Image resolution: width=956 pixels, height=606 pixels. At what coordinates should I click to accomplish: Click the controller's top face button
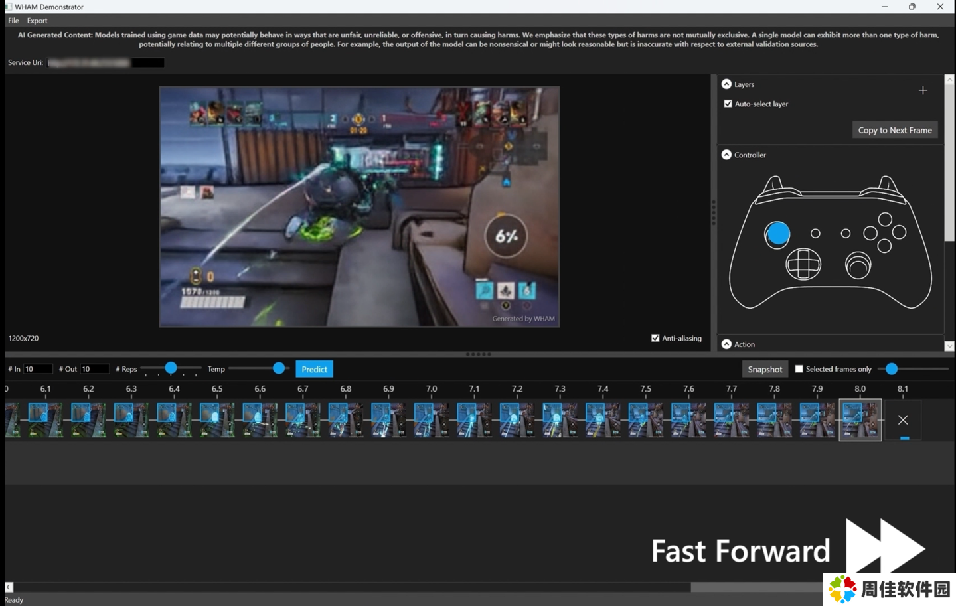(x=885, y=219)
